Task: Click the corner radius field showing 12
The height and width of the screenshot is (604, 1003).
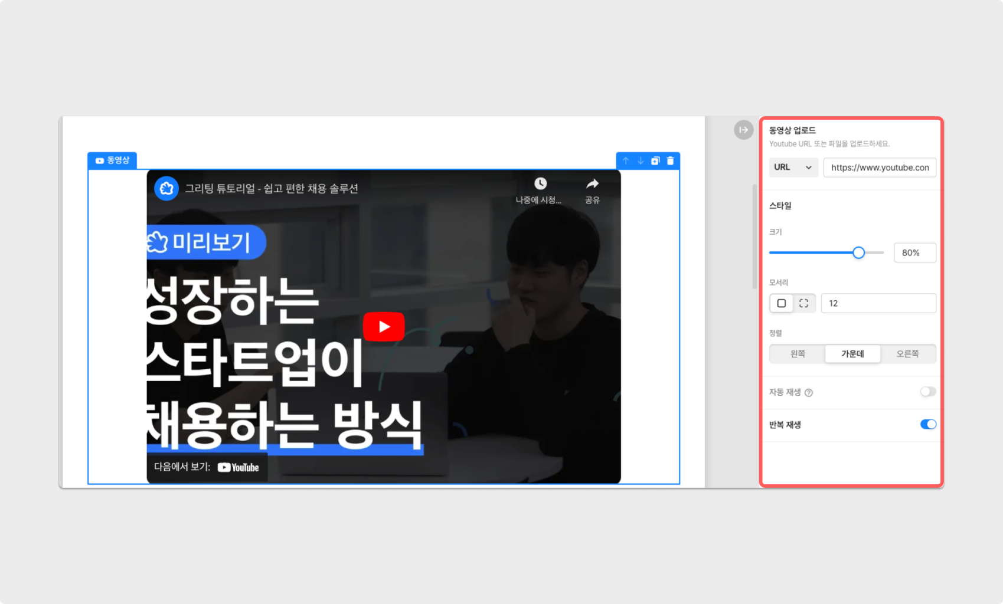Action: tap(878, 303)
